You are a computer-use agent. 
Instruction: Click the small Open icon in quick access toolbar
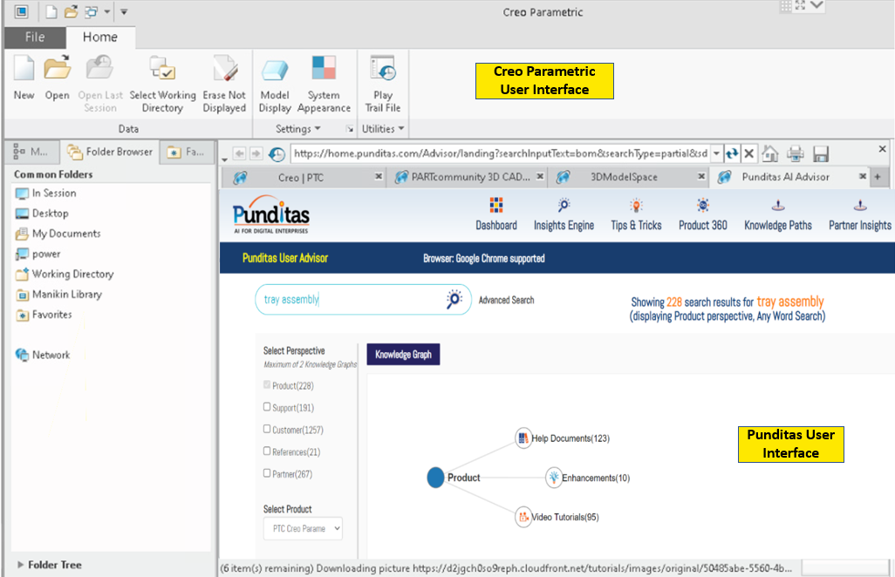(71, 12)
